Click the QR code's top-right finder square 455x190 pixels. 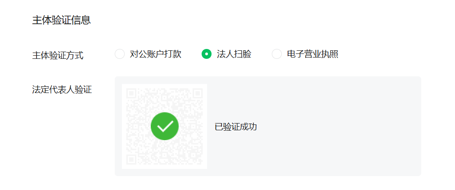click(198, 93)
